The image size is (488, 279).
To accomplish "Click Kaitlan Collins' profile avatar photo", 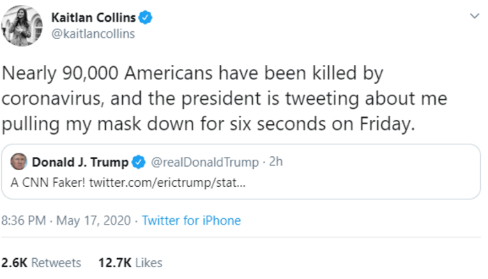I will [x=23, y=27].
